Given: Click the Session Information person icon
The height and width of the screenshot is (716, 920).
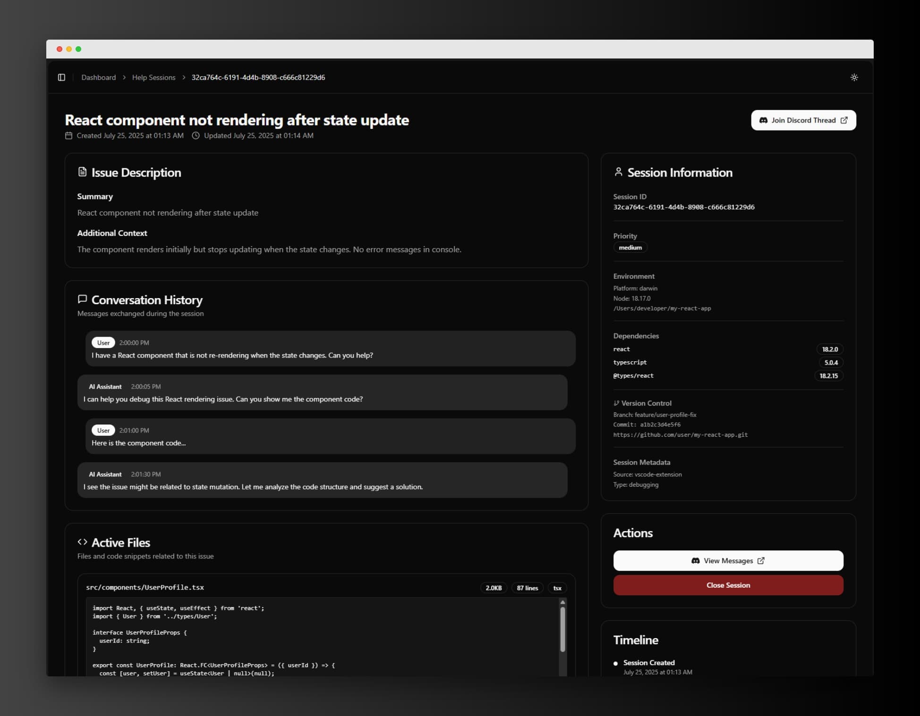Looking at the screenshot, I should 618,172.
